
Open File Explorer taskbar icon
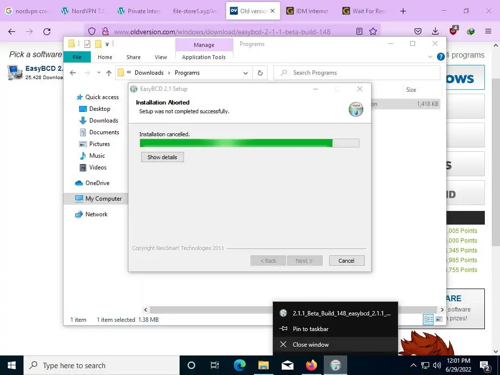263,365
